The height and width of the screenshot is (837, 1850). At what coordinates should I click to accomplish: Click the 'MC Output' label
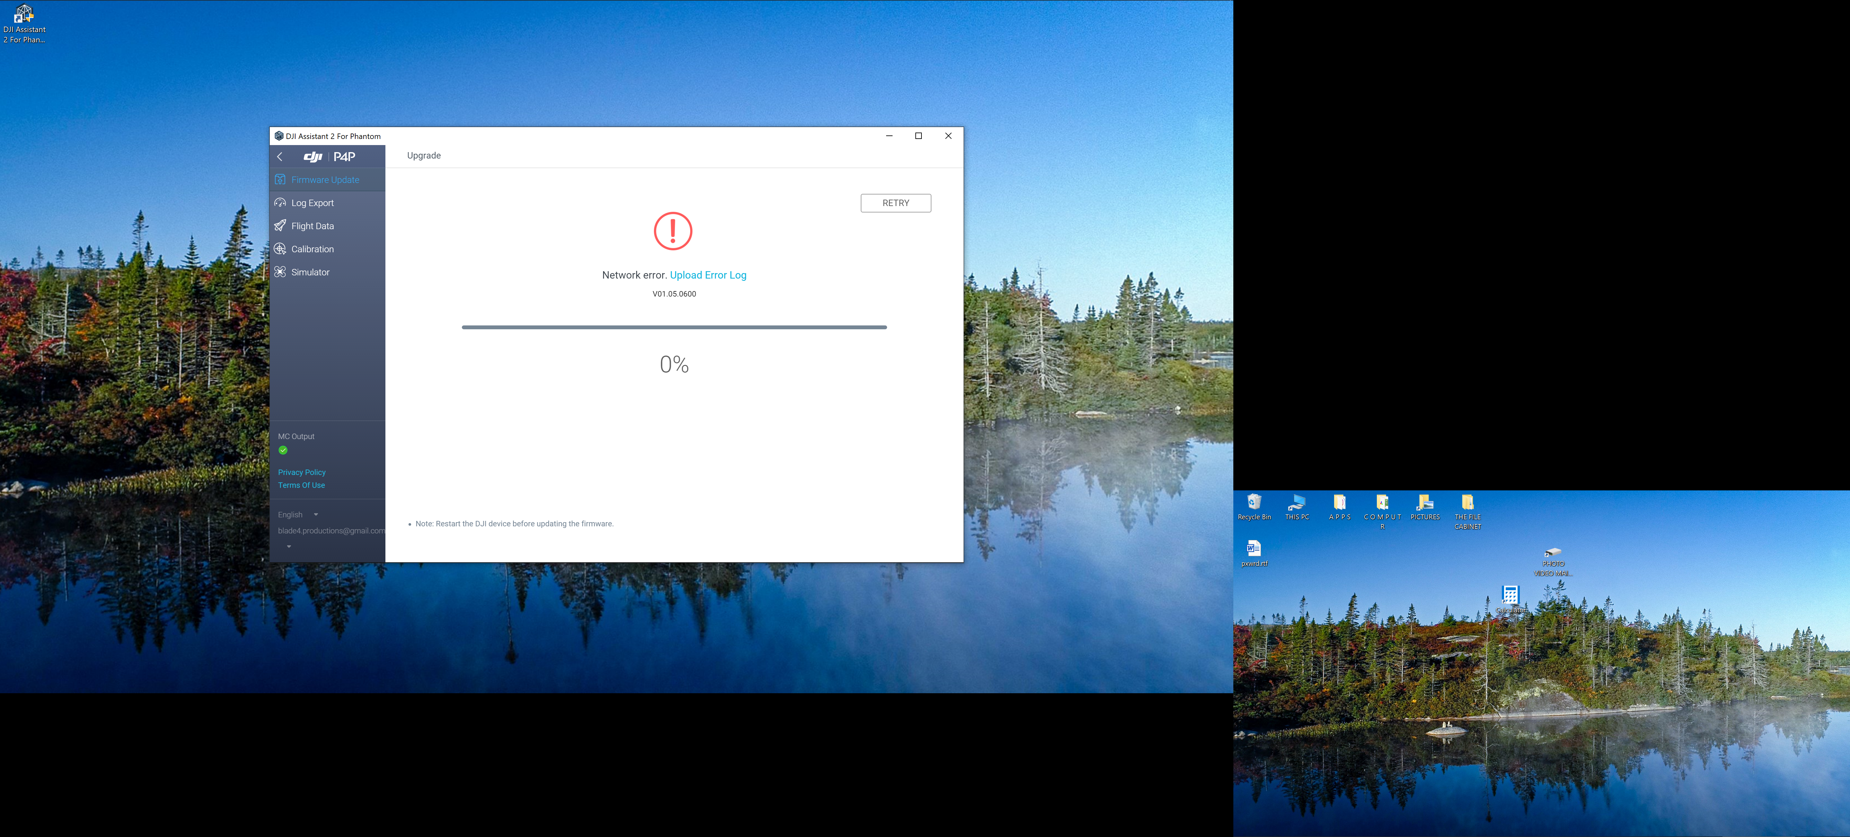pos(296,436)
